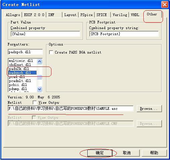
Task: Choose pads2k.dll formatter
Action: pos(23,69)
